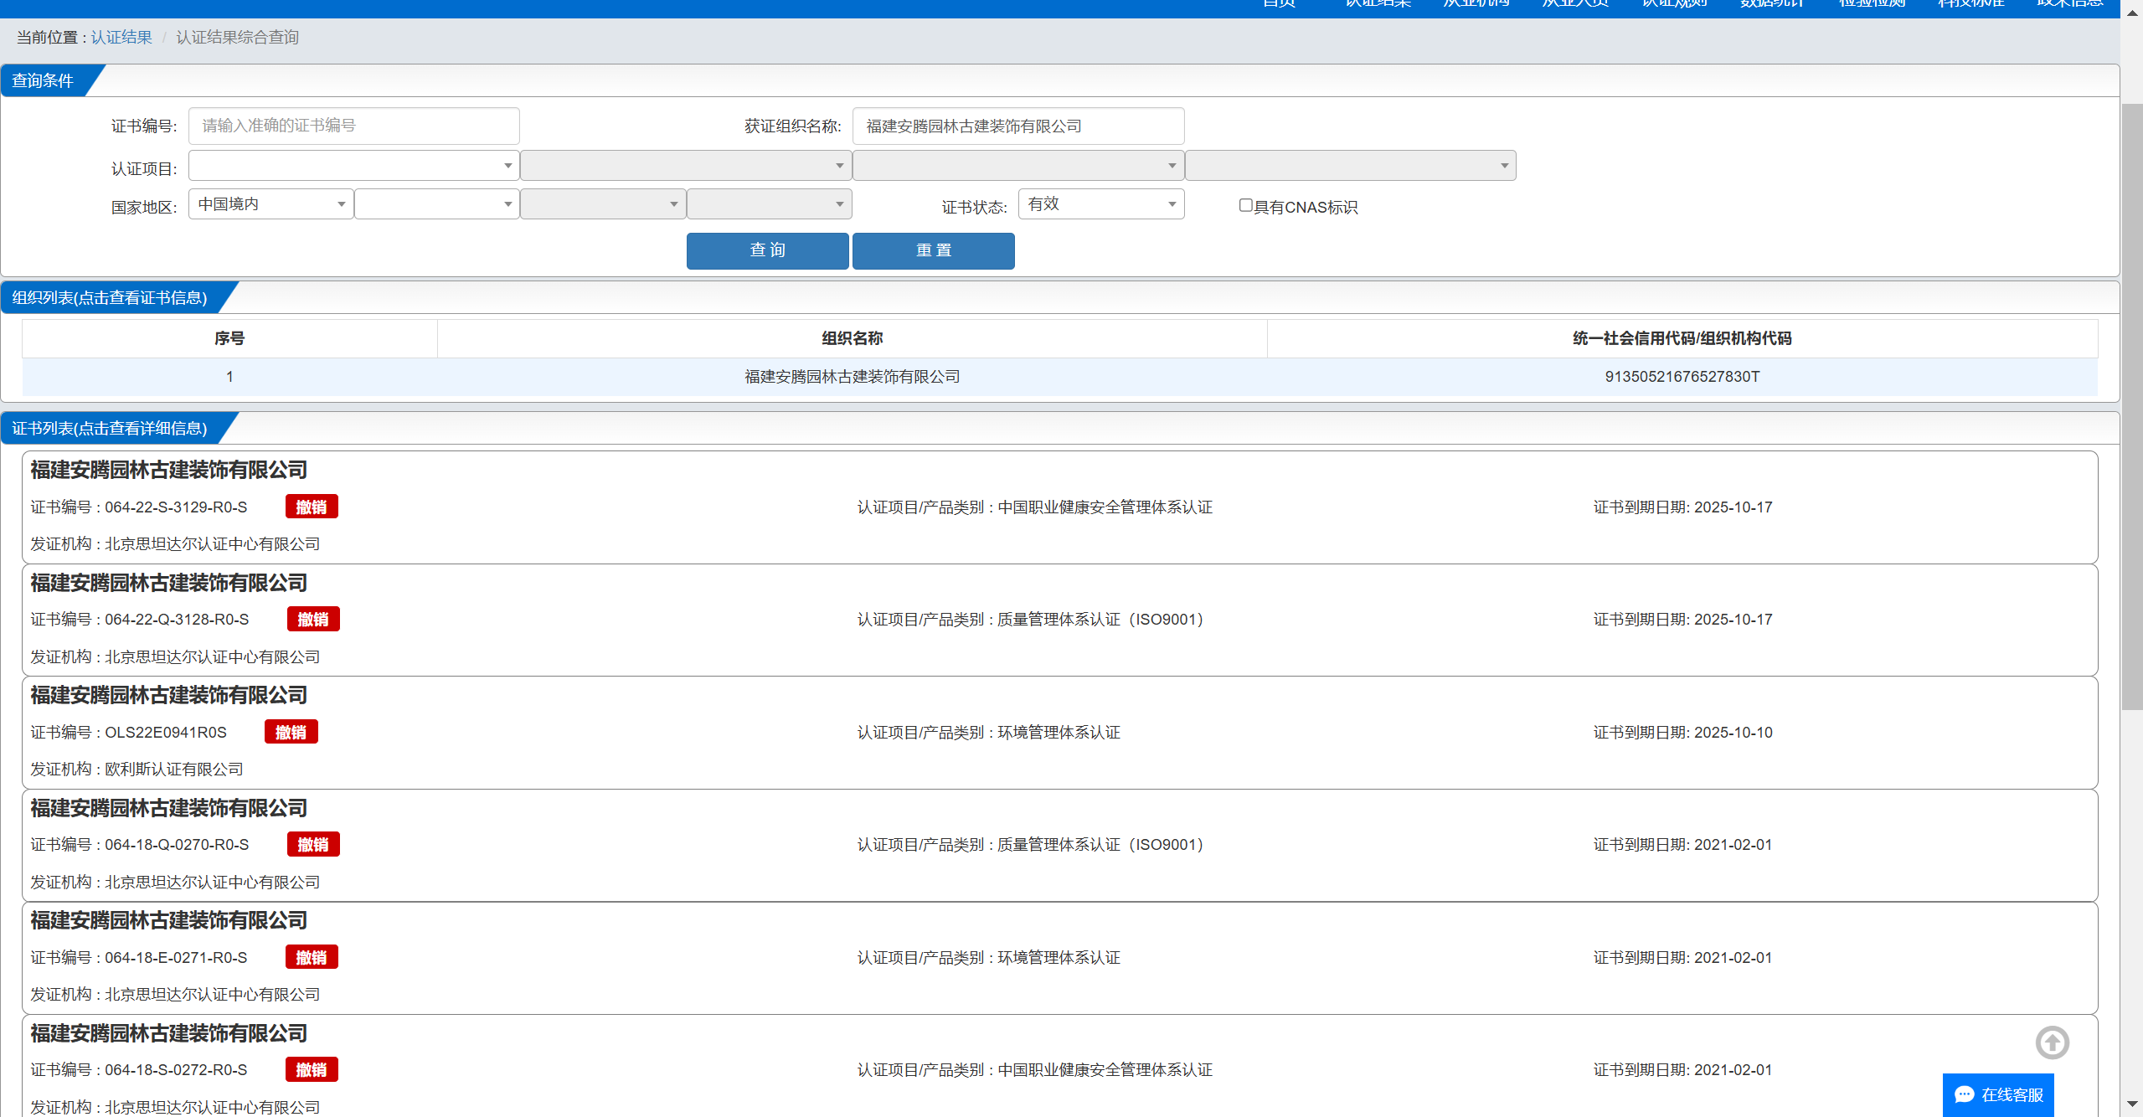
Task: Open the province dropdown next to 中国境内
Action: 436,204
